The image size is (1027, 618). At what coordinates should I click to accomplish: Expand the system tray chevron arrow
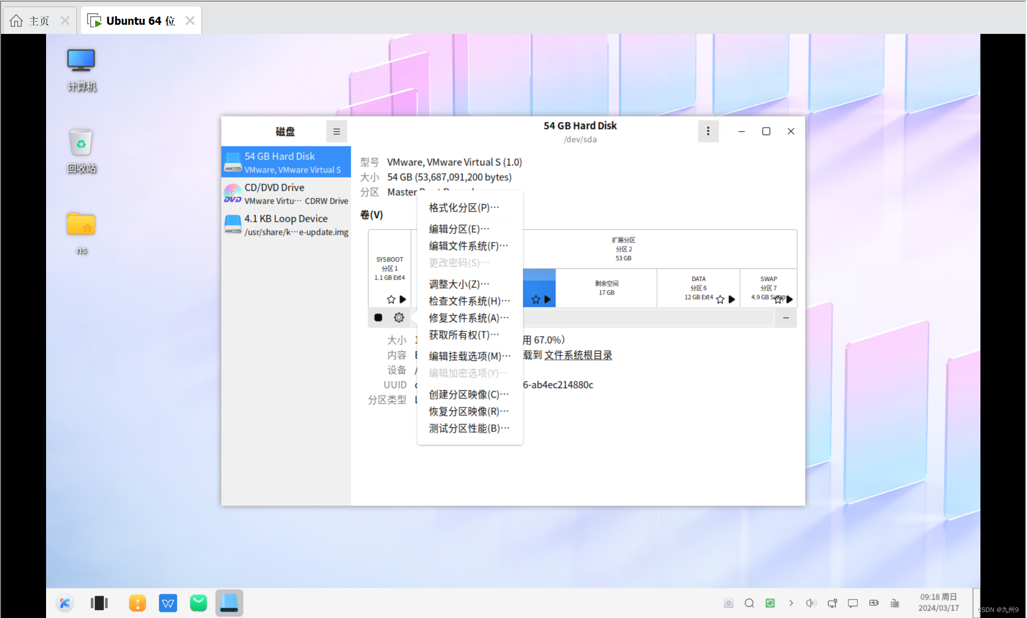pos(791,603)
